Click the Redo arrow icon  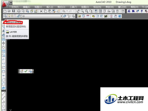(70, 11)
